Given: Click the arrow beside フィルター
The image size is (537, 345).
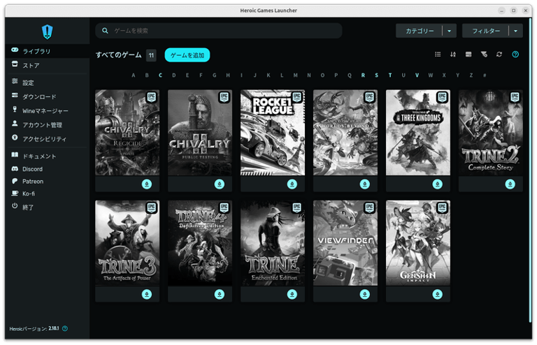Looking at the screenshot, I should 516,31.
